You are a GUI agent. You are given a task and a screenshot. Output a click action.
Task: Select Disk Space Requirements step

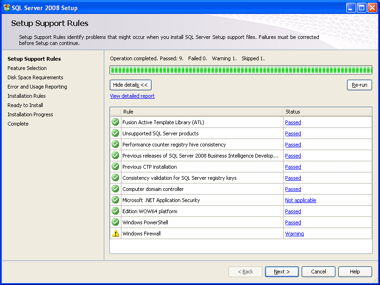35,77
